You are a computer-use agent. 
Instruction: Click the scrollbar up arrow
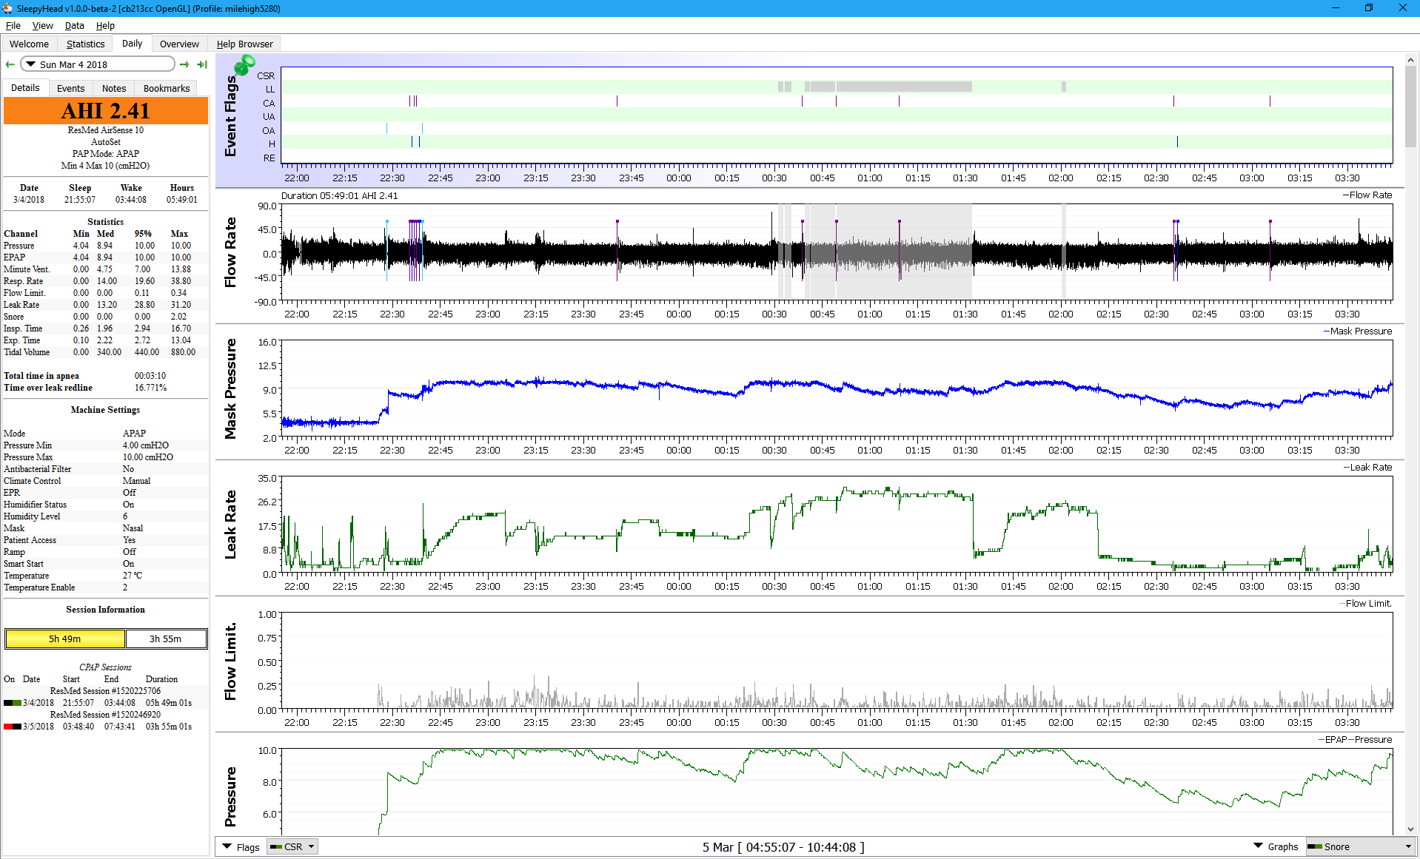[x=1410, y=60]
